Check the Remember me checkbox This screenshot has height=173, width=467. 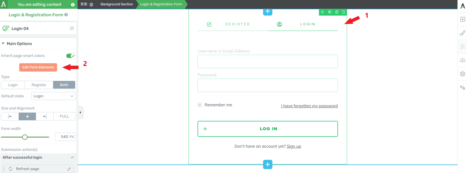pos(200,105)
